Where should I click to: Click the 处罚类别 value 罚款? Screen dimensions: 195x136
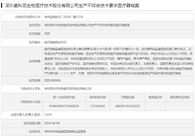47,34
